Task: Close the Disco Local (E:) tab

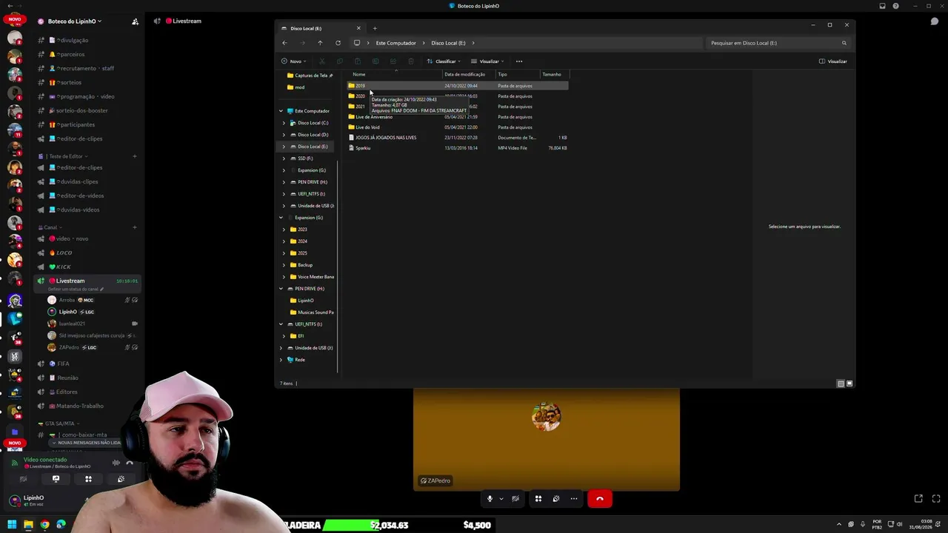Action: click(358, 28)
